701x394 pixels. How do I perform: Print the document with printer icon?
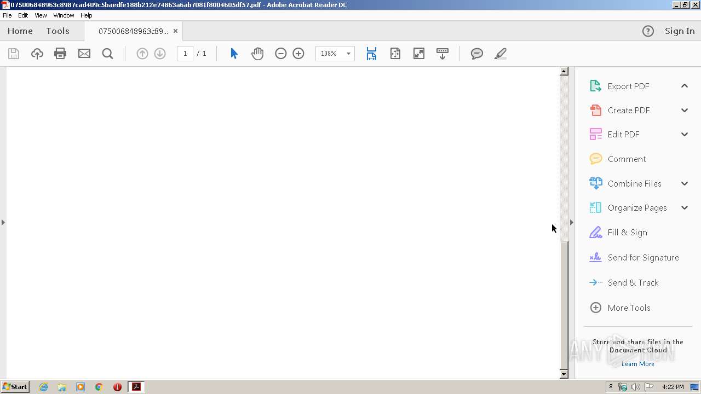pyautogui.click(x=60, y=54)
